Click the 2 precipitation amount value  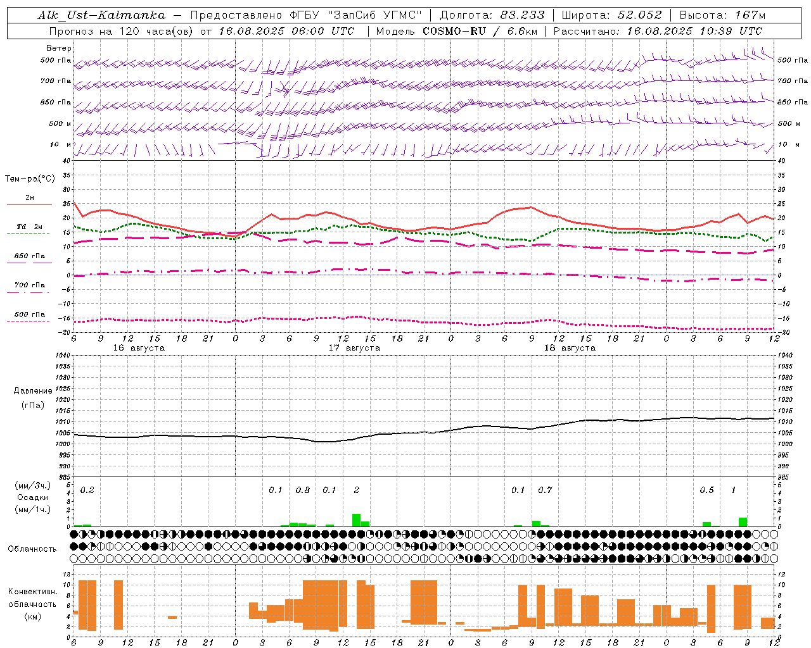(357, 490)
